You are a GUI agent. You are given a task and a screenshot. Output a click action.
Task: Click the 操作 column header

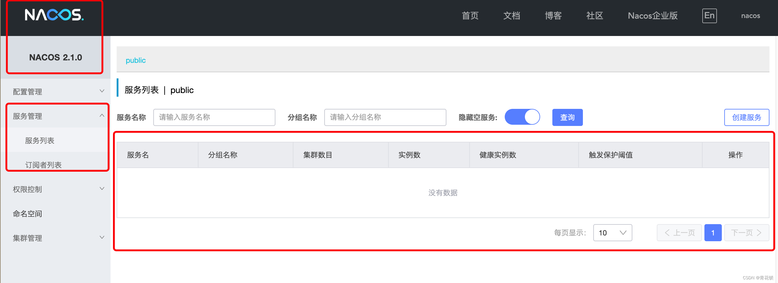tap(736, 155)
